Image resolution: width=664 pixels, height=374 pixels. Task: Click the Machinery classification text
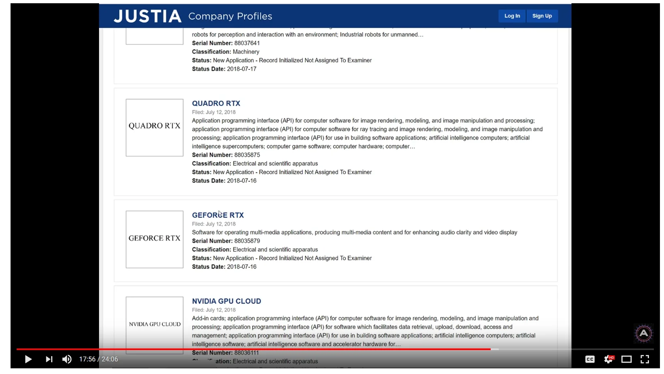tap(246, 52)
